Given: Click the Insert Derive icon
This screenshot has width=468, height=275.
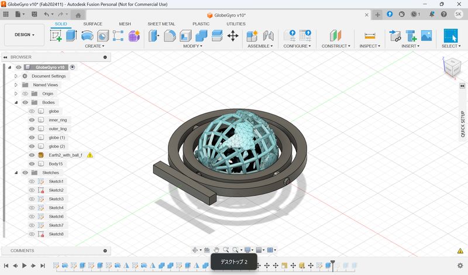Looking at the screenshot, I should 395,36.
